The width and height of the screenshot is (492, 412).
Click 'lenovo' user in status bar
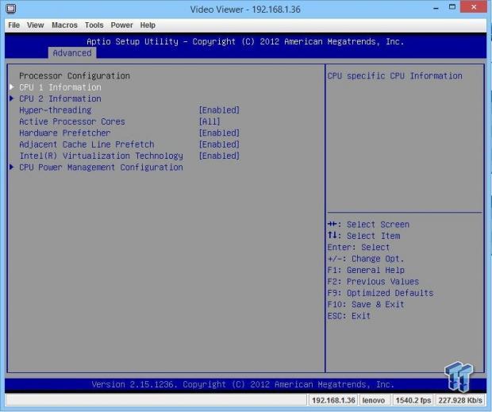click(374, 400)
